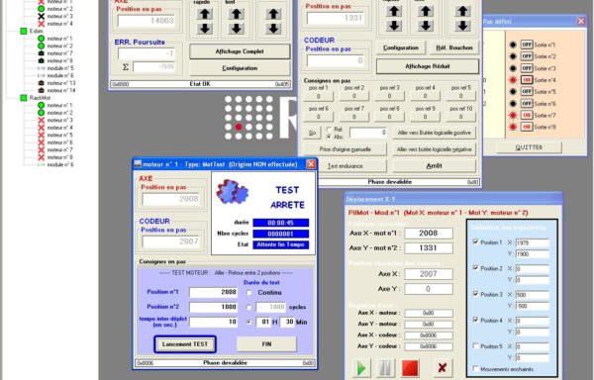Close the moteur n° 1 MotTest window

311,164
